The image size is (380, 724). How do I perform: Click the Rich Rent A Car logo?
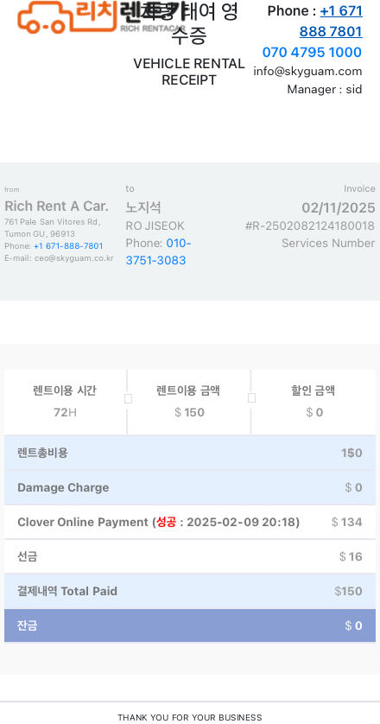point(103,17)
